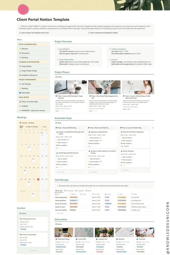170x255 pixels.
Task: Click the Today button in the Meetings calendar
Action: click(44, 127)
